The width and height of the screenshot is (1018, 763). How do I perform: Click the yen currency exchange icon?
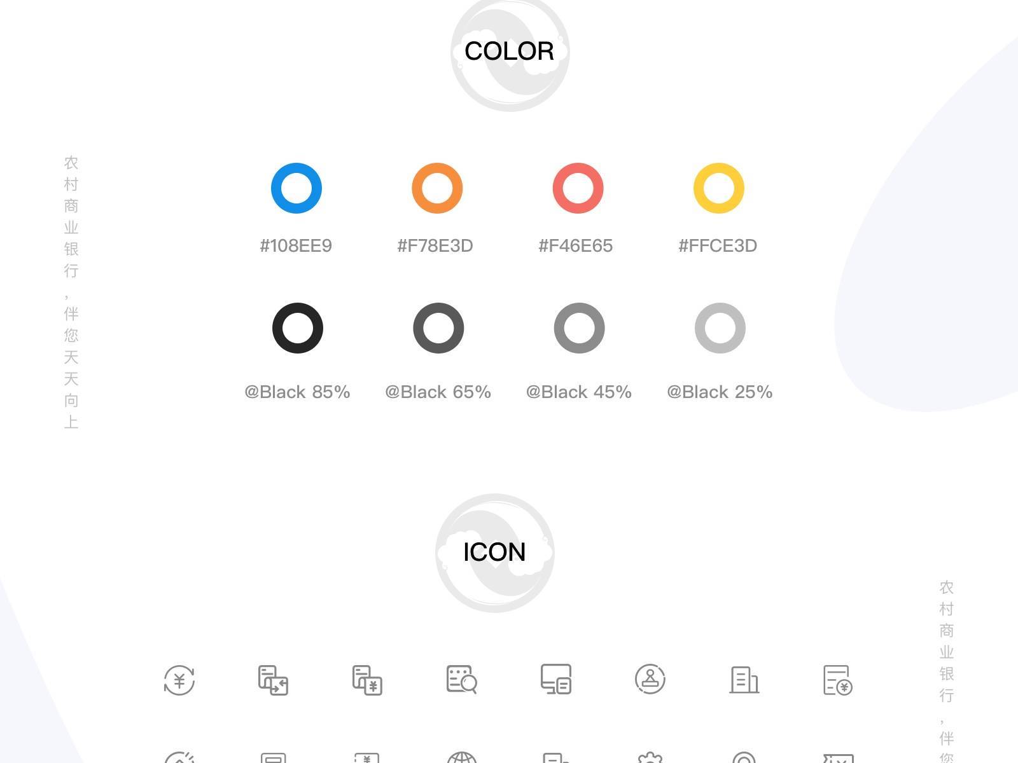pos(179,680)
